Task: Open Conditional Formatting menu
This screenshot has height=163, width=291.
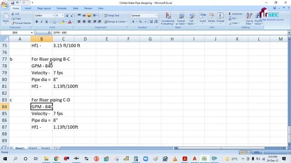Action: pyautogui.click(x=168, y=19)
